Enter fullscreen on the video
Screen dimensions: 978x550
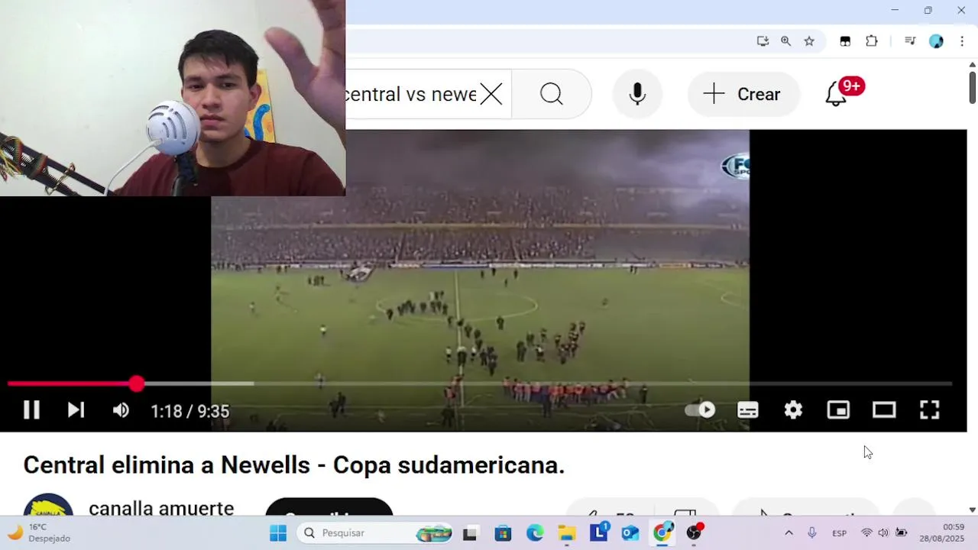click(929, 410)
